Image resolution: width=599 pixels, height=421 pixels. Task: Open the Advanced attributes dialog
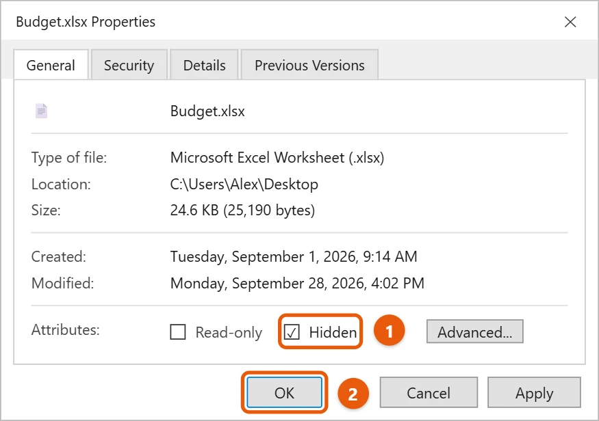[x=475, y=331]
